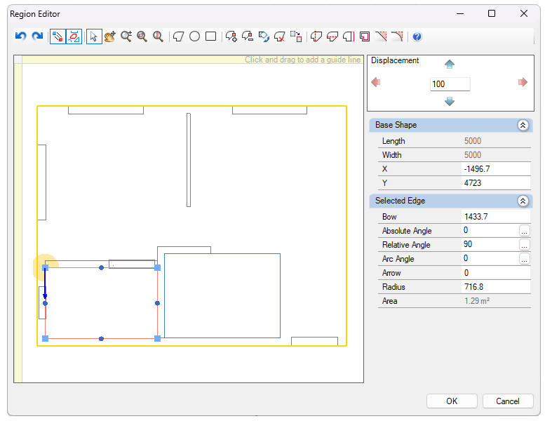Open help with the question mark icon

point(417,36)
